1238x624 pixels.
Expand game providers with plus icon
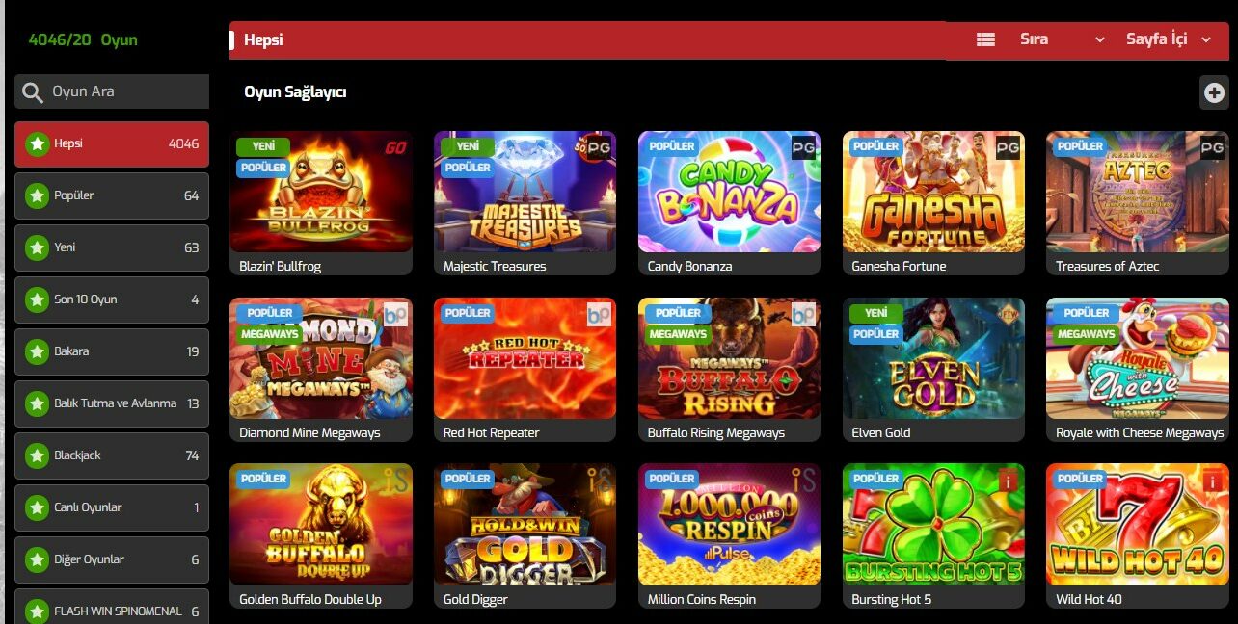pos(1214,92)
